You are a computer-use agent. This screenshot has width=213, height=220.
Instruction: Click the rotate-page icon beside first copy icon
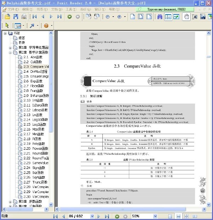tap(97, 17)
